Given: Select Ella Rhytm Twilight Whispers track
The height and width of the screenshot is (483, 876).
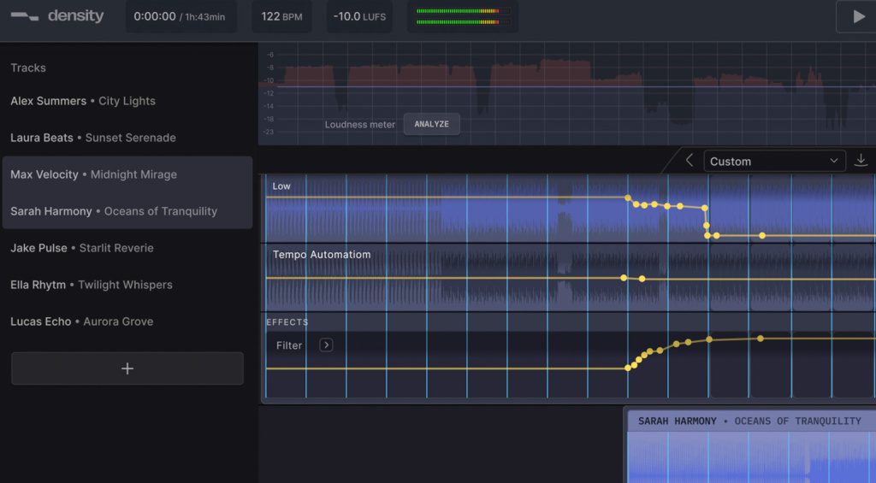Looking at the screenshot, I should click(92, 285).
